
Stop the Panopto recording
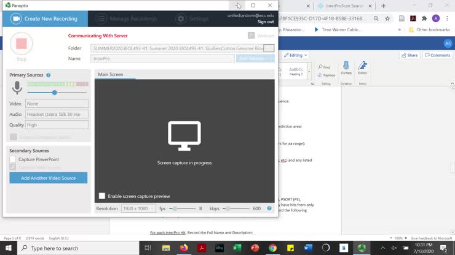coord(22,44)
